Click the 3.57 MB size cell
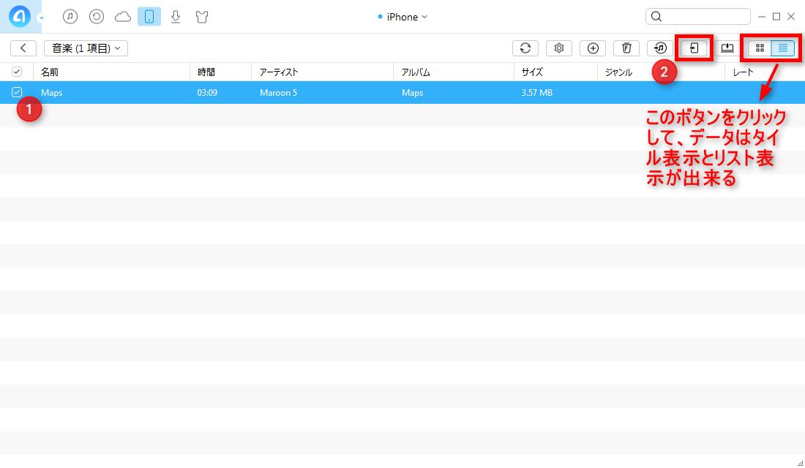This screenshot has height=468, width=805. (x=537, y=93)
